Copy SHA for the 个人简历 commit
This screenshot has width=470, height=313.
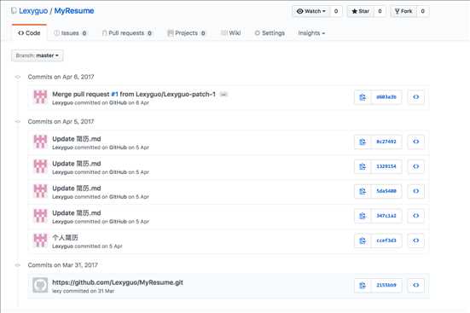point(363,241)
